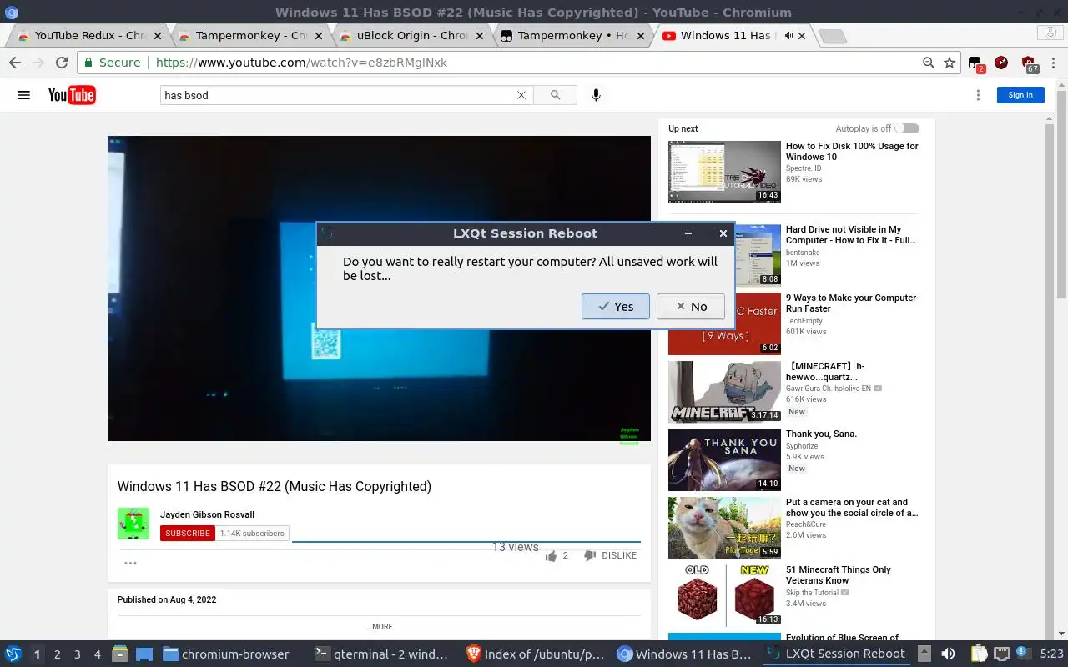Viewport: 1068px width, 667px height.
Task: Toggle the Autoplay switch
Action: tap(907, 128)
